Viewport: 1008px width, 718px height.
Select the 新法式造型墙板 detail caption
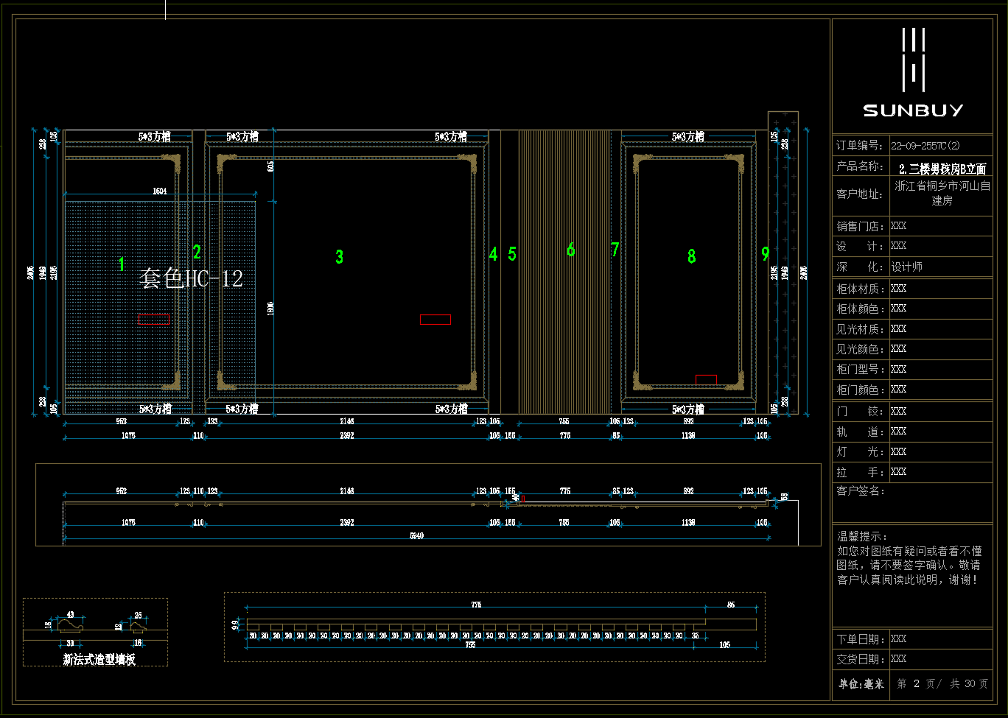tap(99, 660)
